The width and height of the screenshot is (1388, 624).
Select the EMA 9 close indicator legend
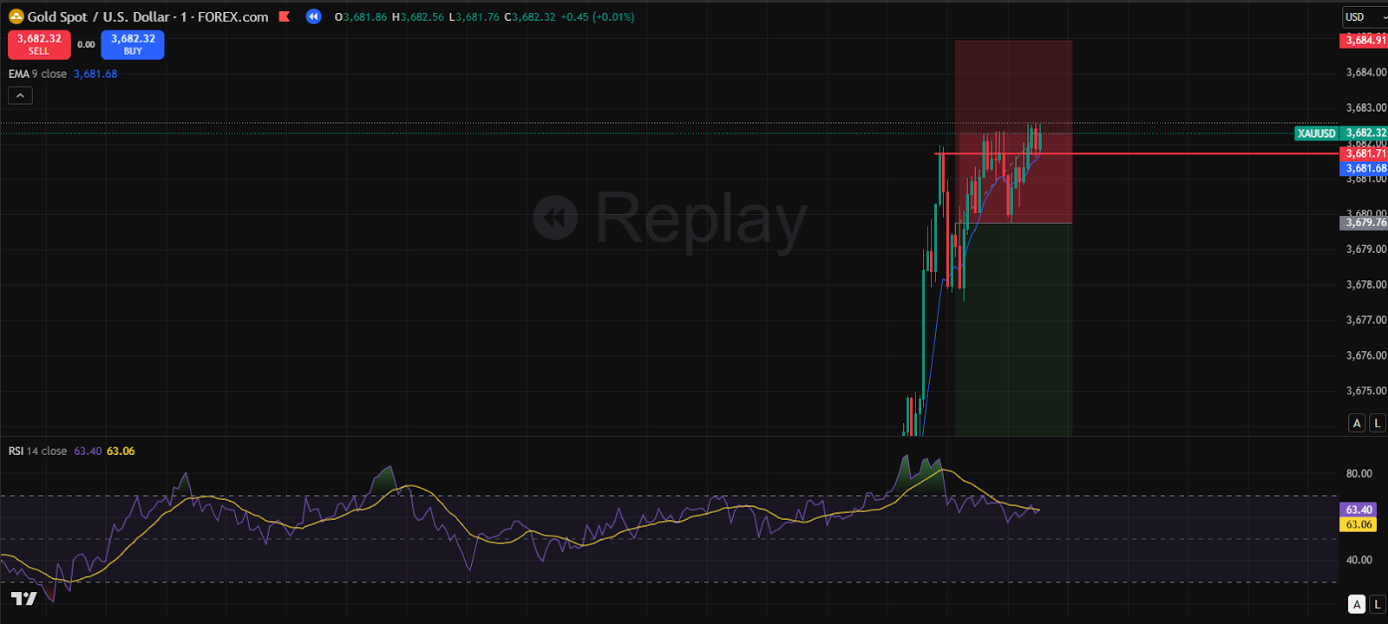pos(37,74)
